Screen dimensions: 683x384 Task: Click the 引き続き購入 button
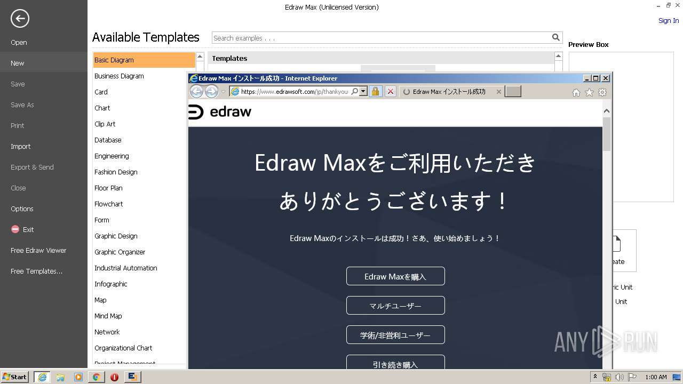pos(395,363)
